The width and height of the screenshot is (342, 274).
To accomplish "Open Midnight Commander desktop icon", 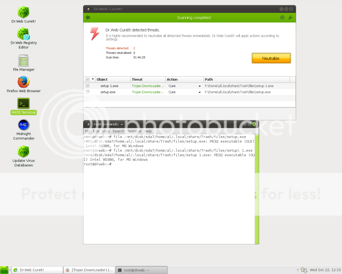I will coord(24,130).
